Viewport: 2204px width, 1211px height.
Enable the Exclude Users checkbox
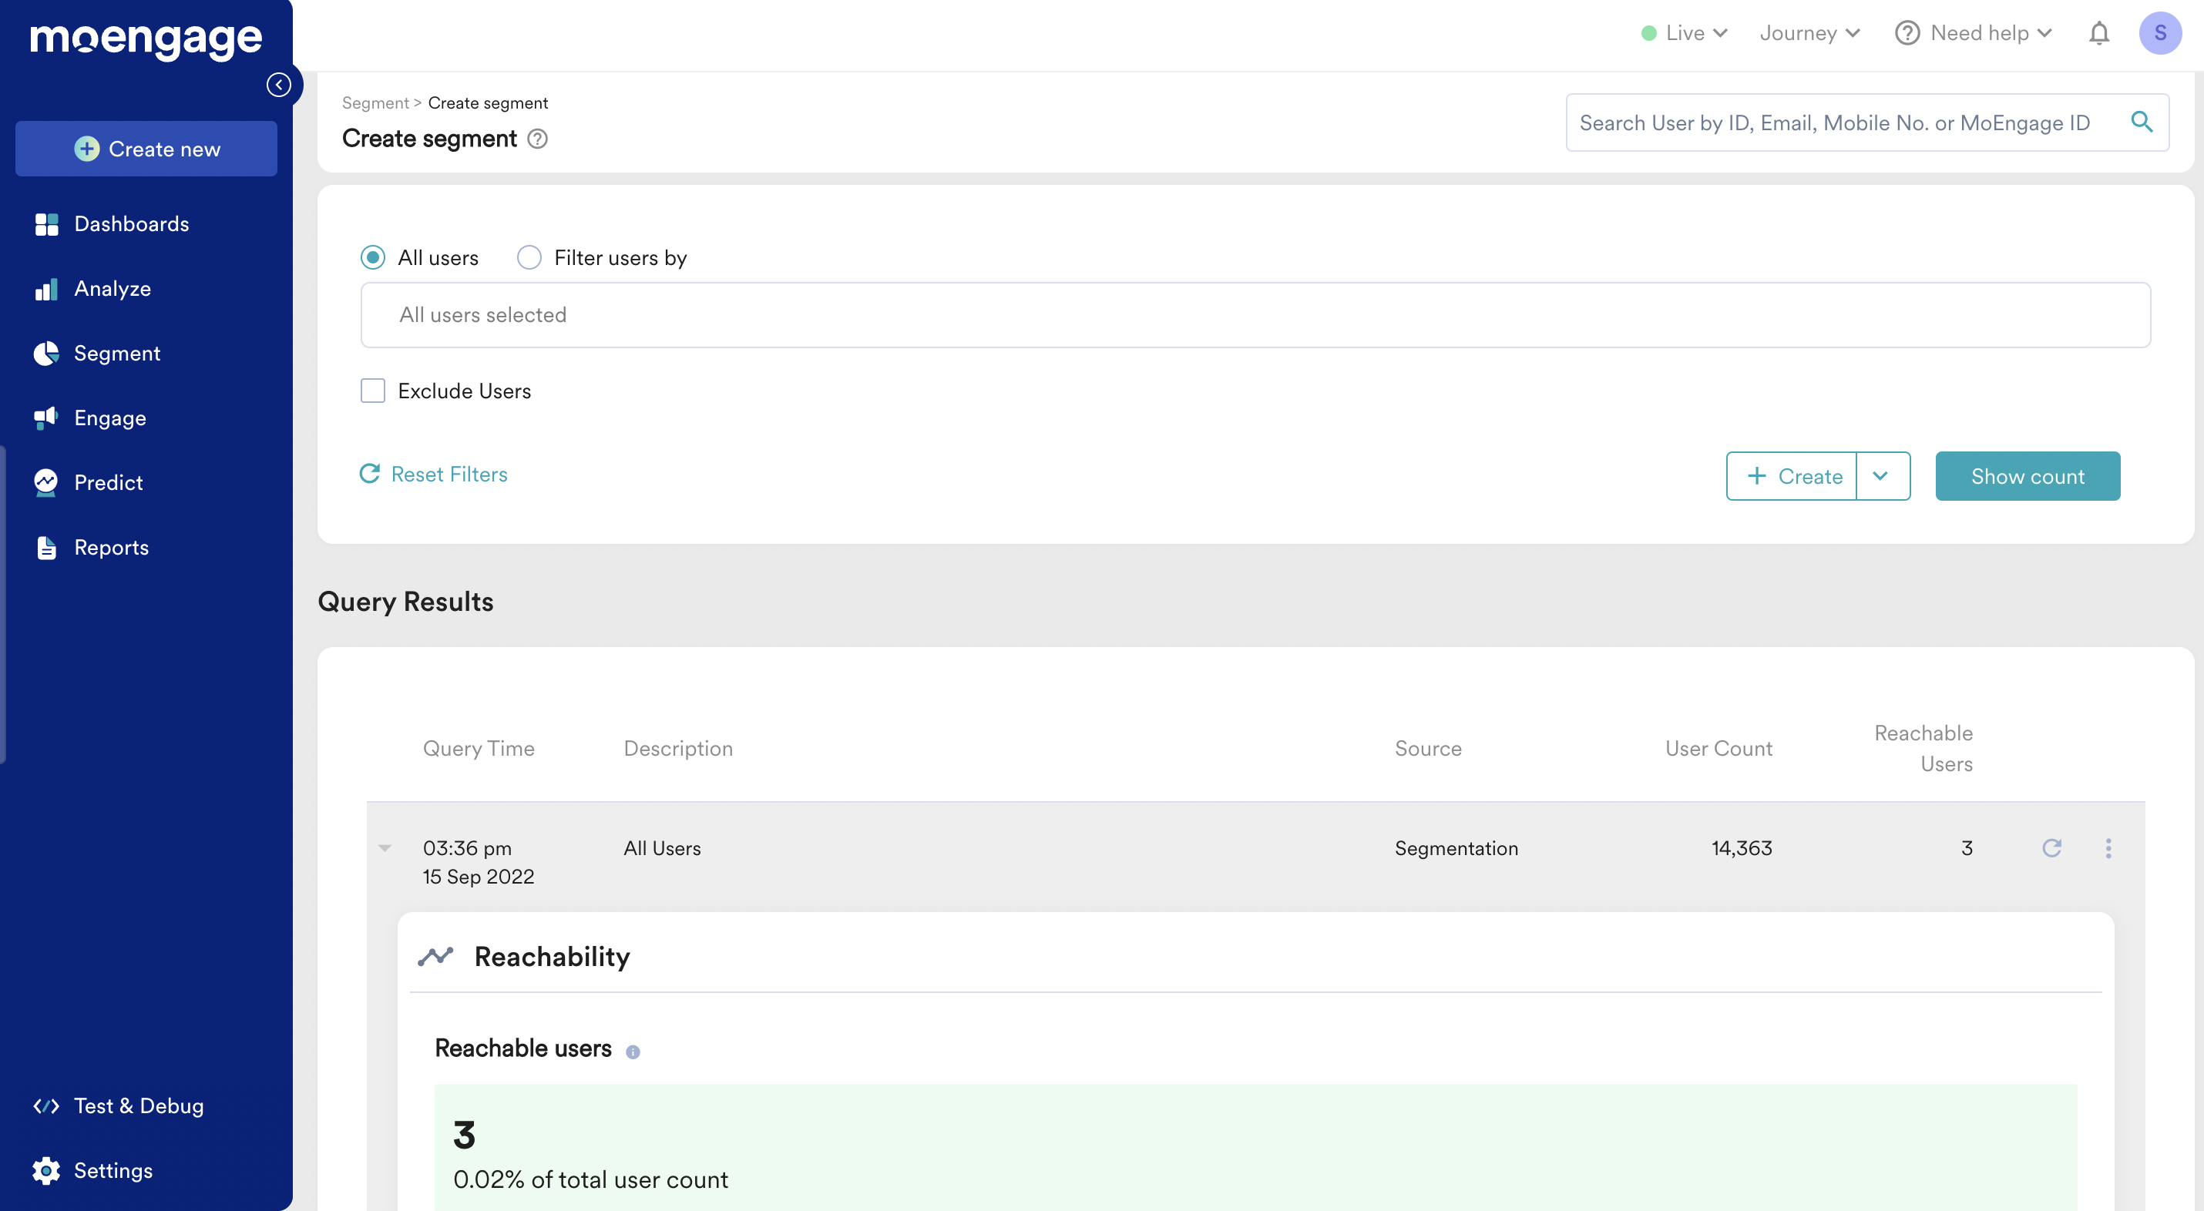373,391
